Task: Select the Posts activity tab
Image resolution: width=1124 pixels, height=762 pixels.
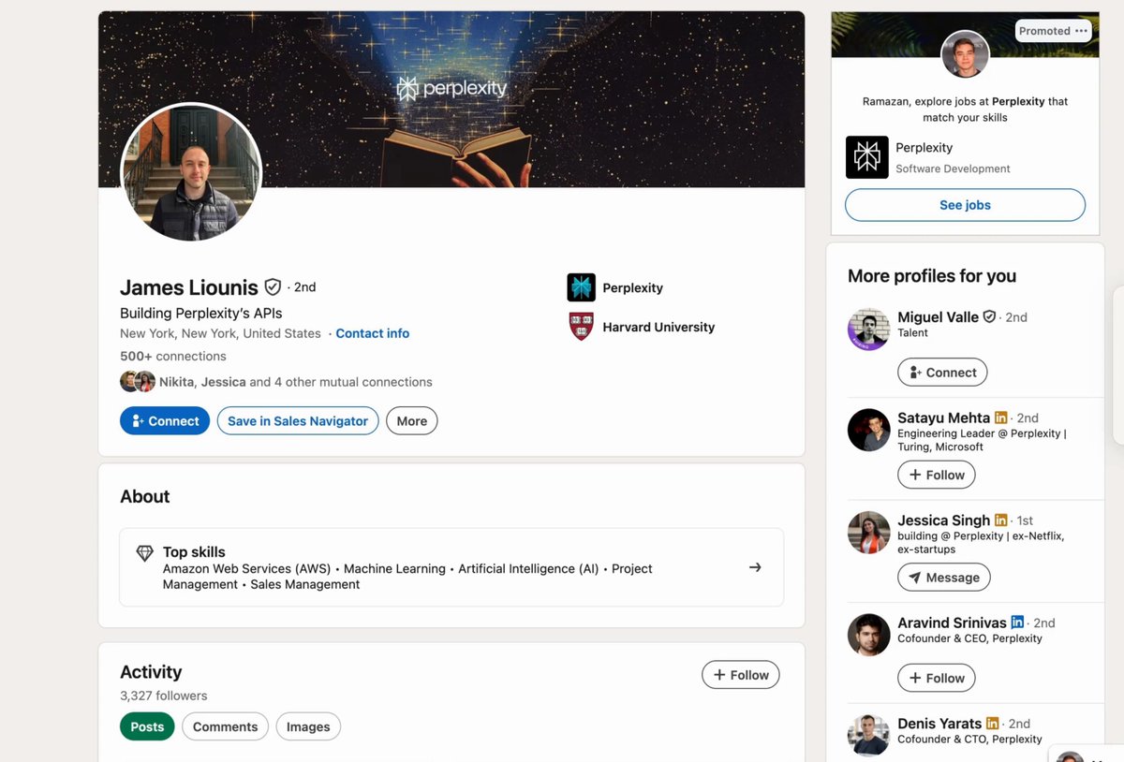Action: click(147, 726)
